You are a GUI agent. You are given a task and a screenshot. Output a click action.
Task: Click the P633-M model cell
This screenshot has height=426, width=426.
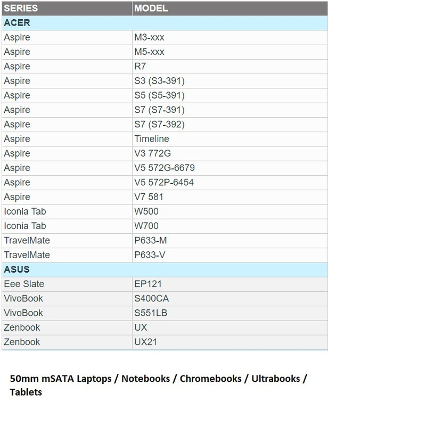tap(150, 241)
